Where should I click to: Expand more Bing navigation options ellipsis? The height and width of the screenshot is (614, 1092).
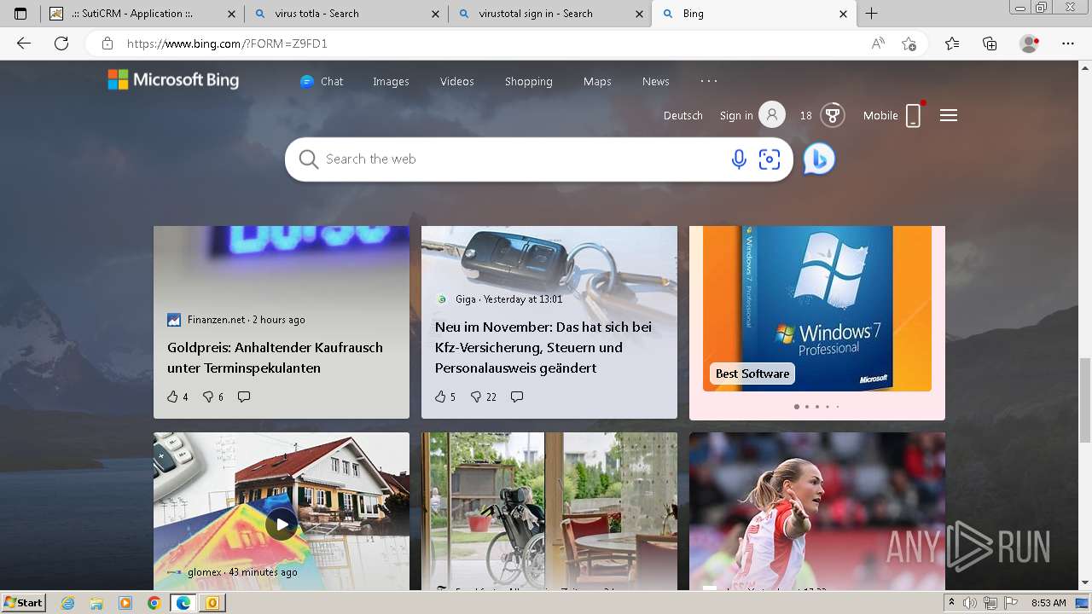point(709,80)
